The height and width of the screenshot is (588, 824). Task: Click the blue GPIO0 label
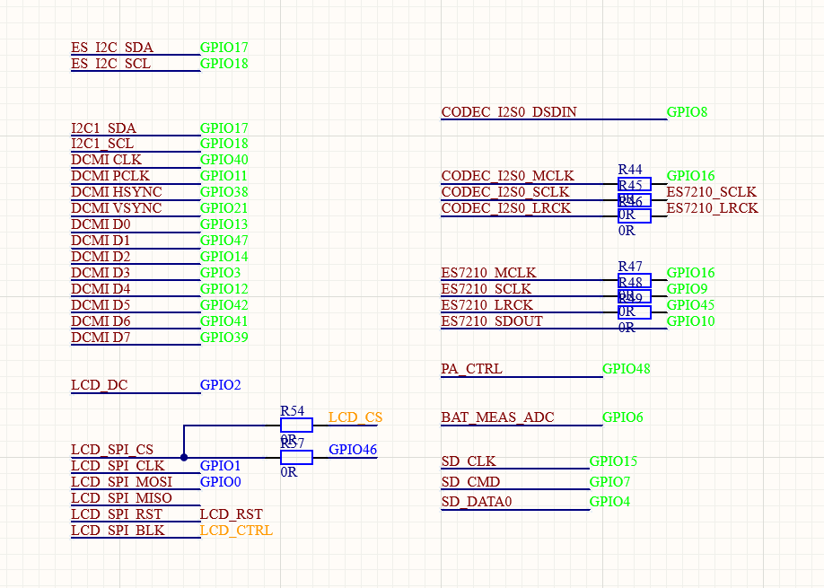point(220,482)
